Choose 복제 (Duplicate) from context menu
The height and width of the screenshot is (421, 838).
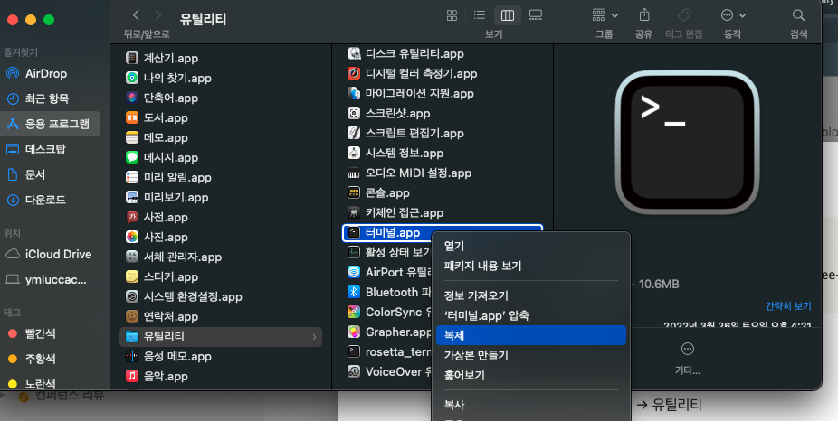(530, 335)
